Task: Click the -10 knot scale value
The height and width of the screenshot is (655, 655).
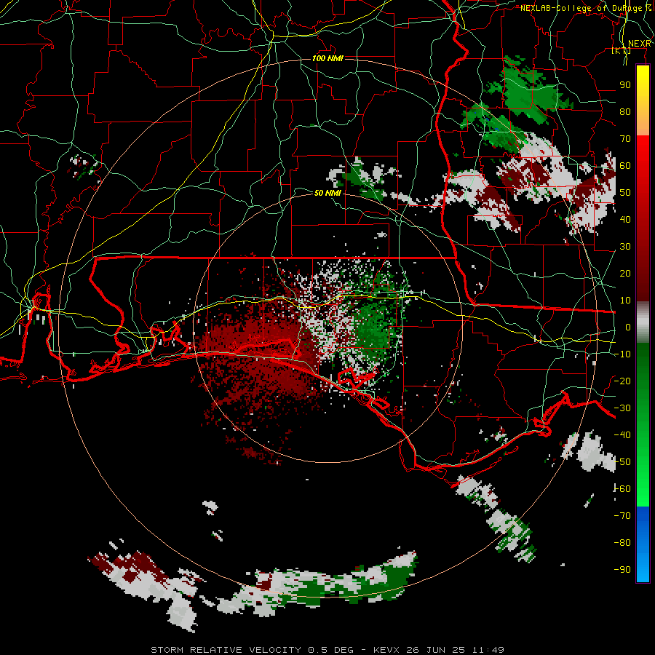Action: coord(622,354)
